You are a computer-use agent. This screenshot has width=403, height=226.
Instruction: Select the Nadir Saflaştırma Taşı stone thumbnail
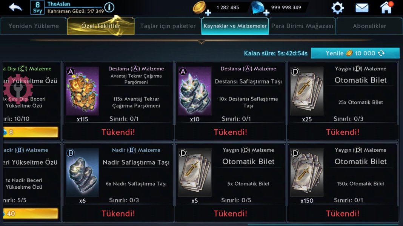click(83, 172)
